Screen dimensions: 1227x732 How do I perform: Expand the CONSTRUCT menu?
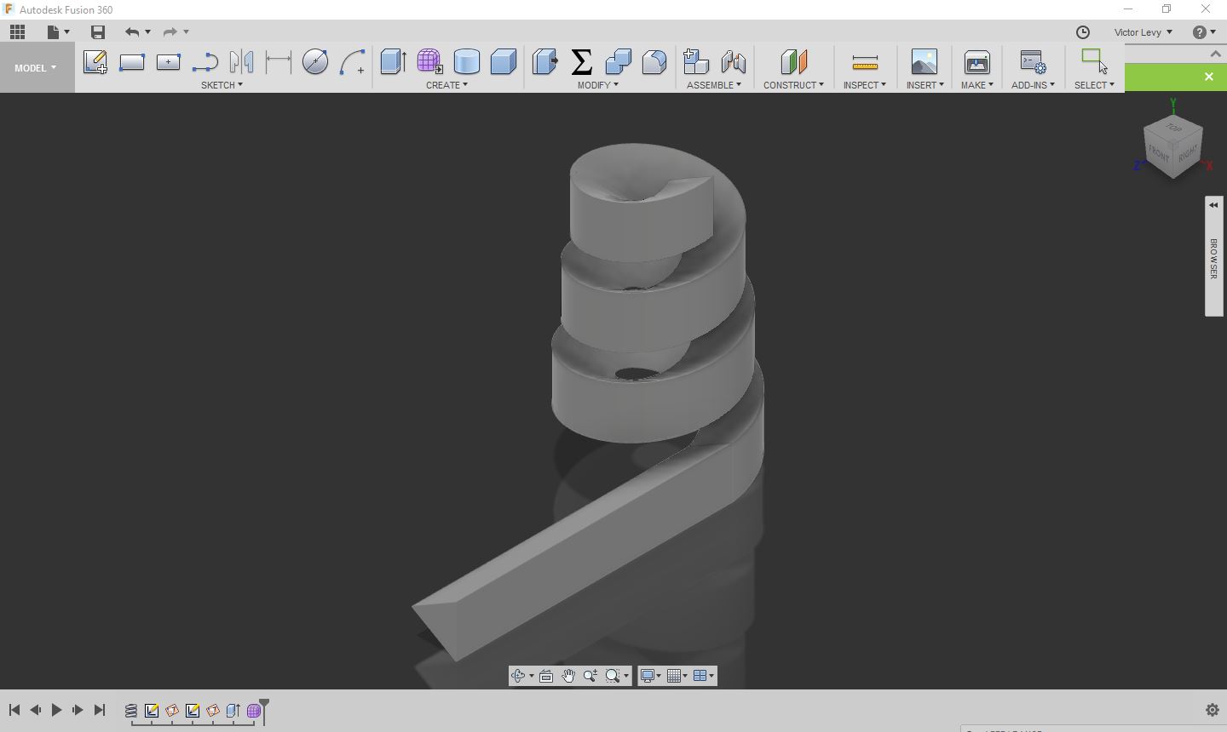793,85
